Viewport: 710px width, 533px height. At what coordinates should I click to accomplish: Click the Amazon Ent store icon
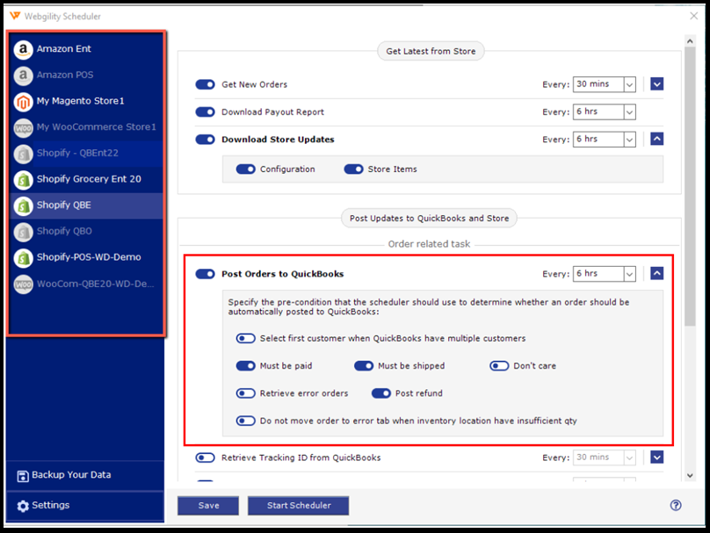[24, 50]
